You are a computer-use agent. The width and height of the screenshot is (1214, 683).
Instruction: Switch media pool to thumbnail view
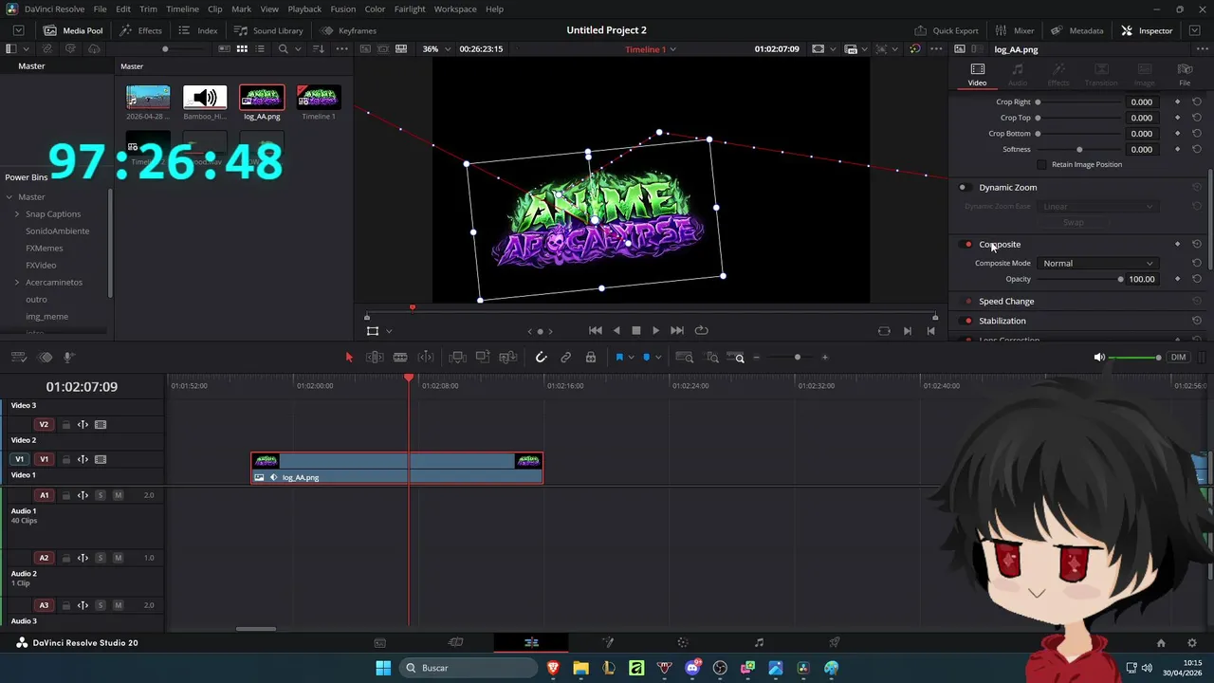click(x=242, y=48)
